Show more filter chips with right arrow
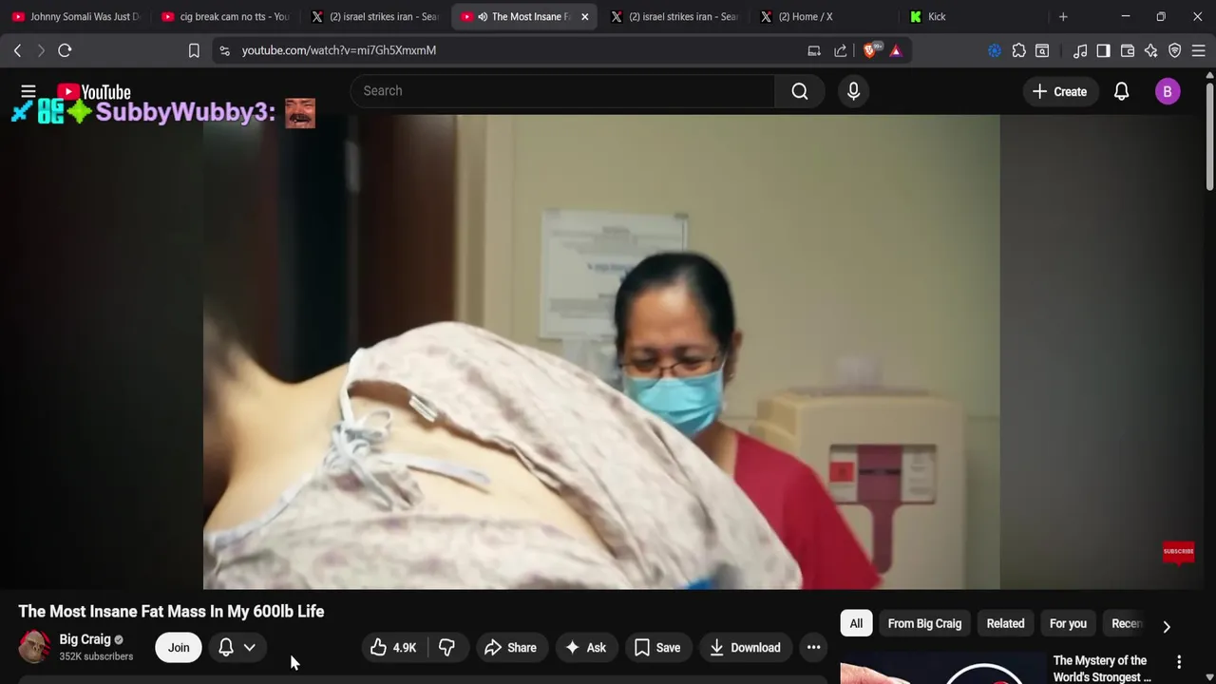1216x684 pixels. pyautogui.click(x=1167, y=626)
